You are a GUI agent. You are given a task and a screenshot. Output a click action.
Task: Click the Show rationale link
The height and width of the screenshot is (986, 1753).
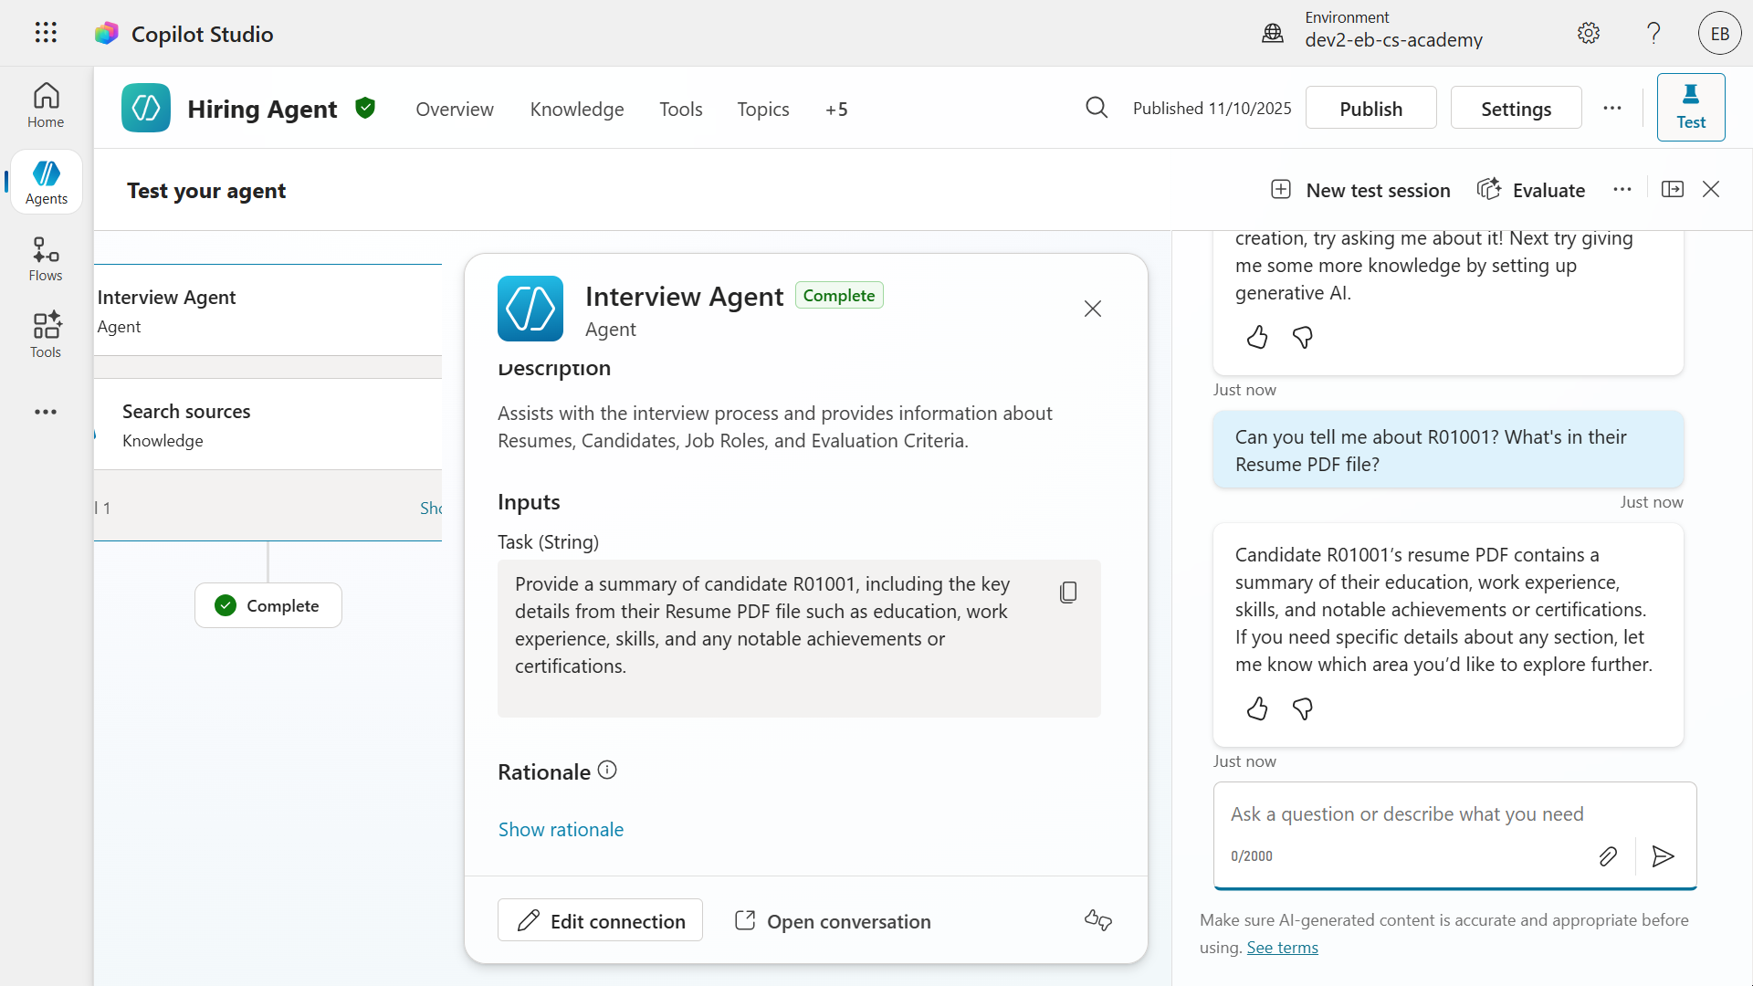(561, 829)
